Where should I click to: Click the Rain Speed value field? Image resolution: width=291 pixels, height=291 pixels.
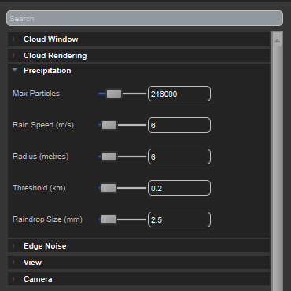click(179, 125)
